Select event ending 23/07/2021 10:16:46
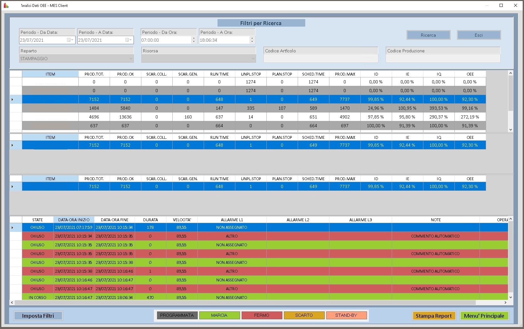524x329 pixels. (x=259, y=271)
